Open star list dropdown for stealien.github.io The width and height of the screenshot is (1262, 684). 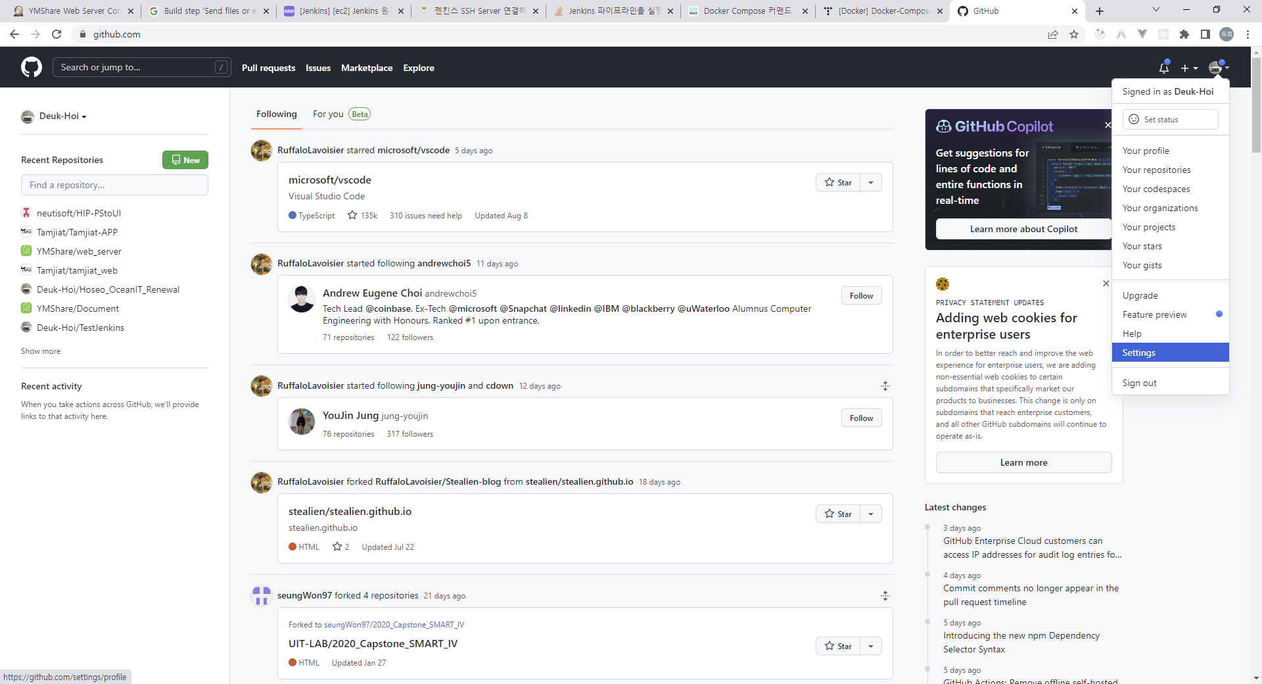[871, 514]
